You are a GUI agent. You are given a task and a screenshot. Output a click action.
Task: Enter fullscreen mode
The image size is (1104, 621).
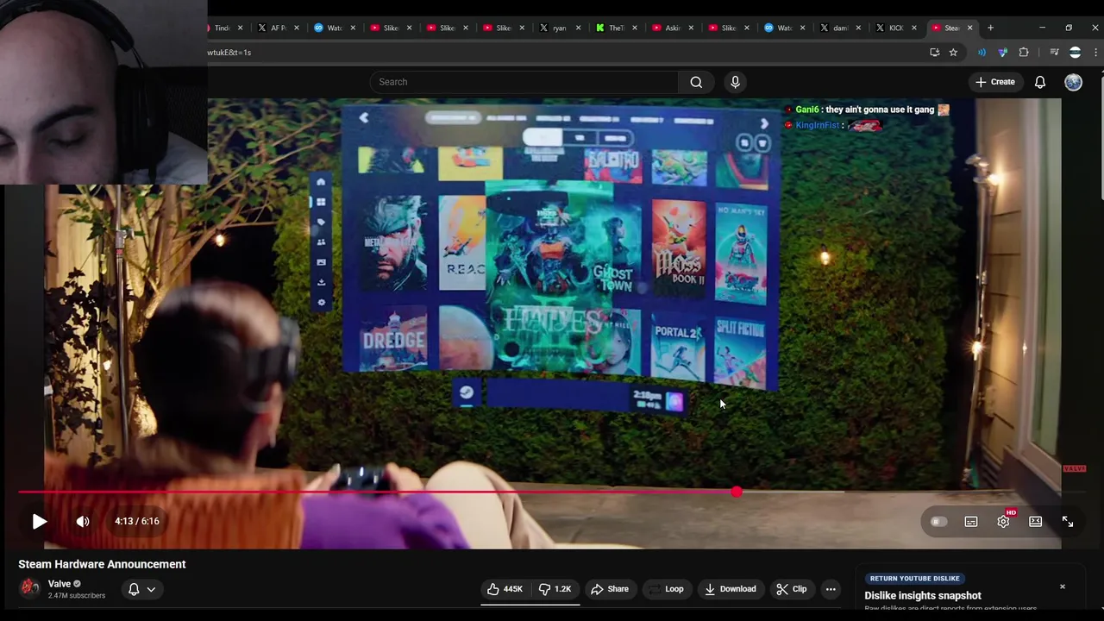(x=1068, y=521)
